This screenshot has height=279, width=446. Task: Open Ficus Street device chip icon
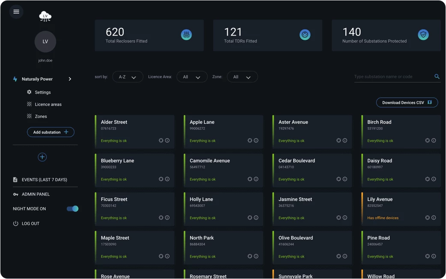point(161,218)
